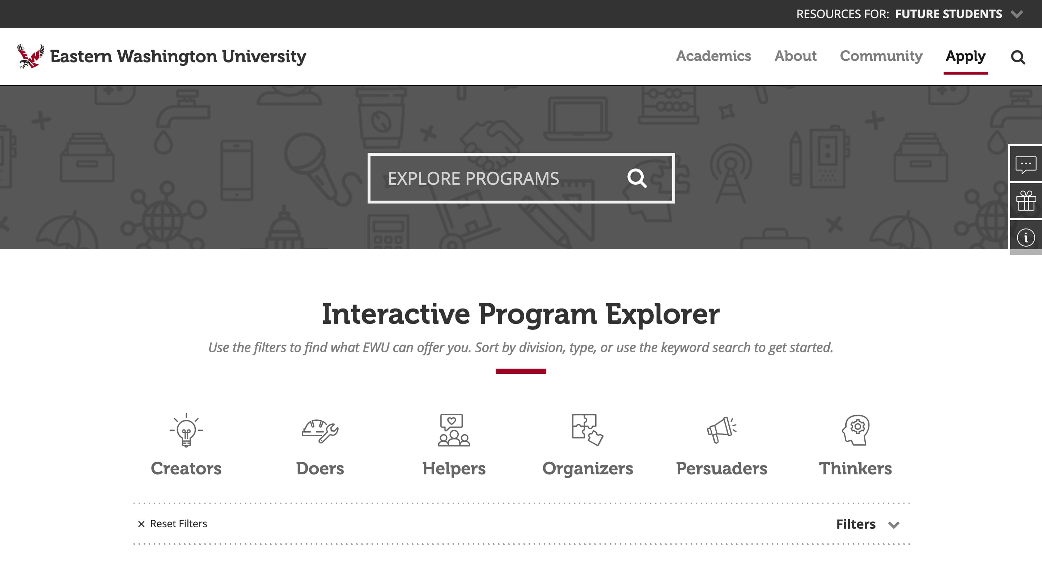Open the Resources For Future Students dropdown

click(948, 14)
